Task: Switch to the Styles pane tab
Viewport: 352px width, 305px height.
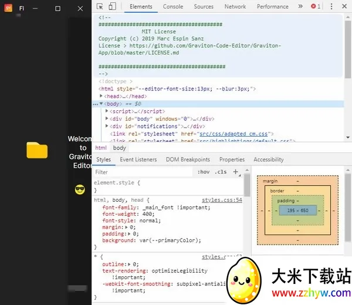Action: [103, 160]
